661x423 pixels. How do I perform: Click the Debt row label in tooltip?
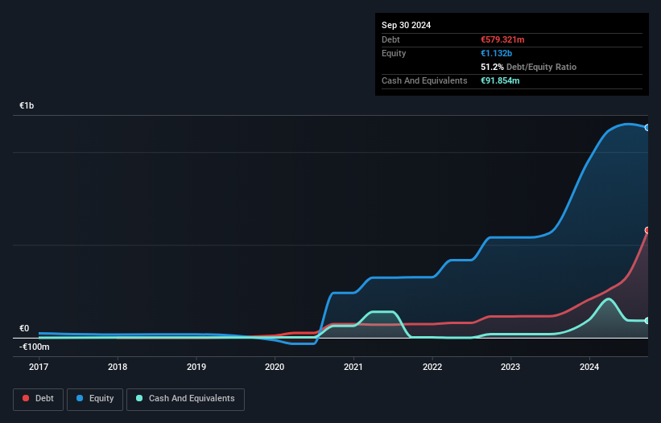tap(390, 39)
